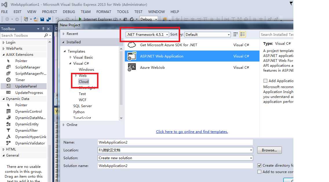Click the Azure WebJob template icon
This screenshot has height=182, width=329.
click(x=132, y=67)
